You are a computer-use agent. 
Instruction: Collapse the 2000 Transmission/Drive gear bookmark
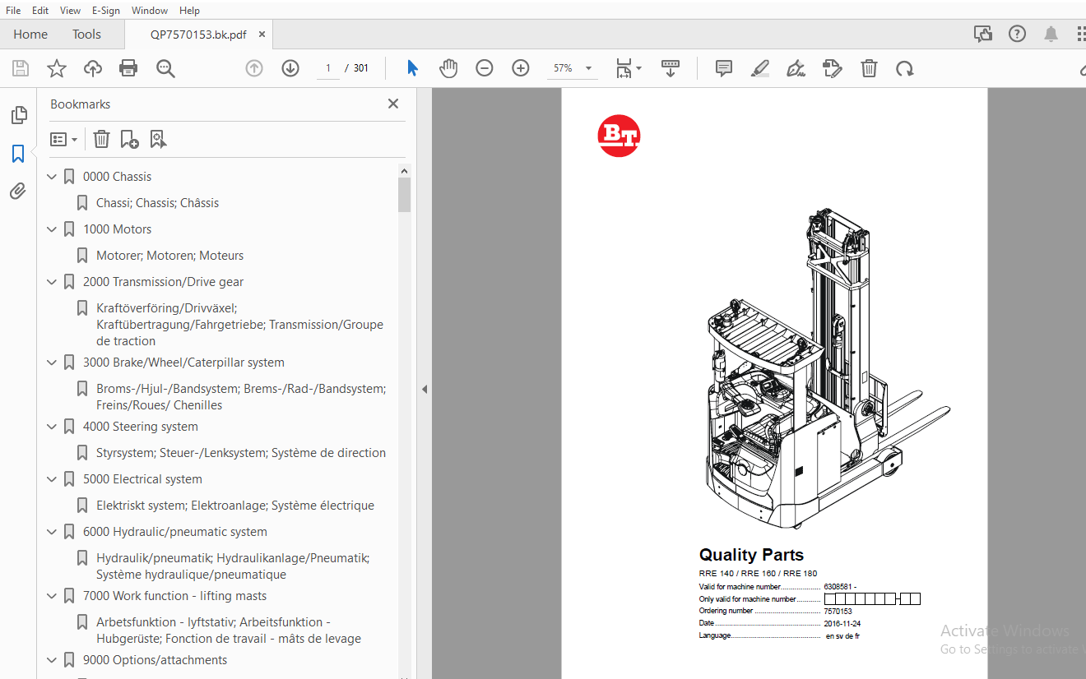[x=52, y=282]
